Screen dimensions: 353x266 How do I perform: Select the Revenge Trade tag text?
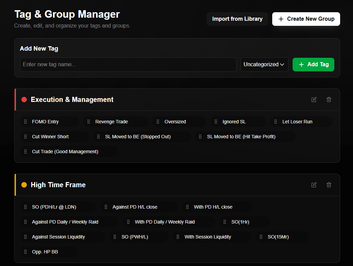(x=111, y=122)
